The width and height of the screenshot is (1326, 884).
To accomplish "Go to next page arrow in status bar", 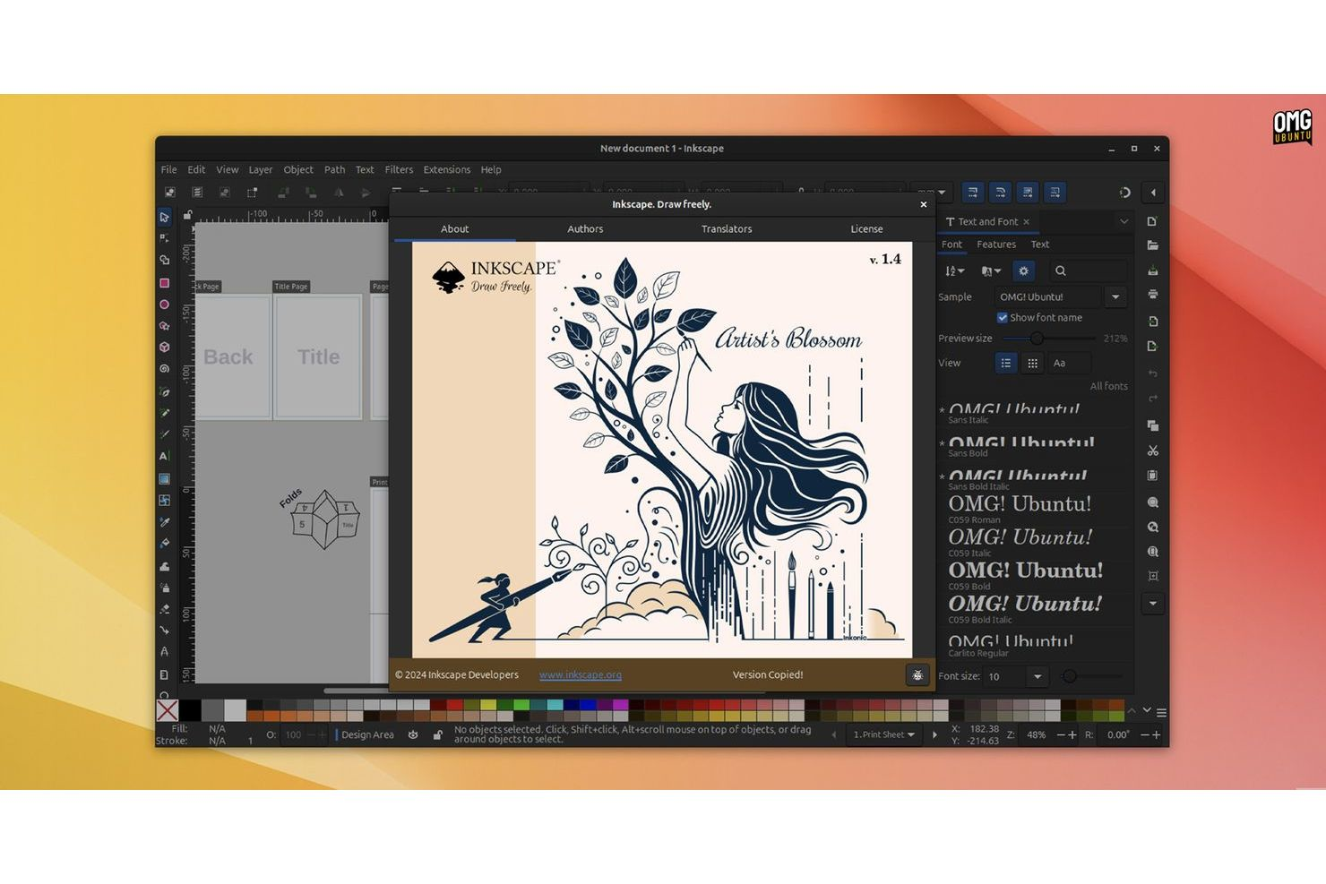I will pos(934,734).
